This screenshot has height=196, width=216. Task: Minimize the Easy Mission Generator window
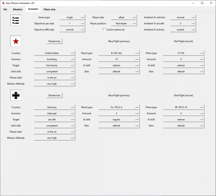[x=193, y=3]
